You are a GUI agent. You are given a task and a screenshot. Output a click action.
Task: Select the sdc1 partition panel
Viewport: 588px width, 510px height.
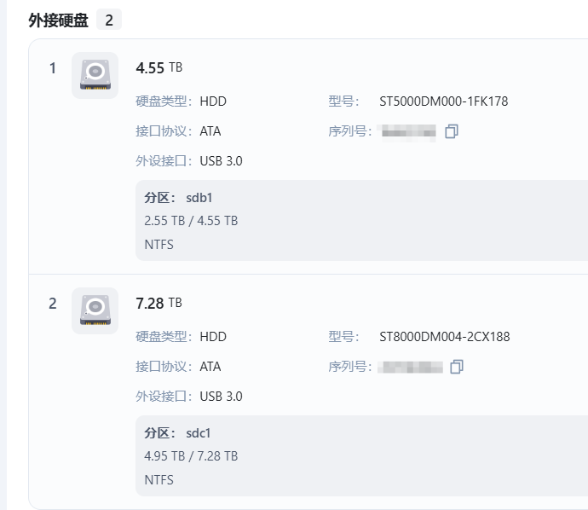coord(361,455)
